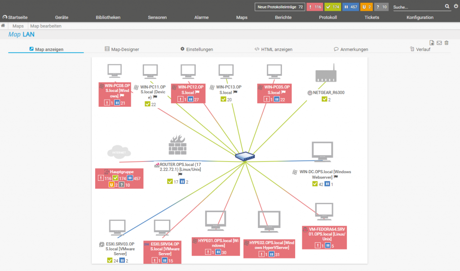Screen dimensions: 460x271
Task: Click the home icon in breadcrumb
Action: click(4, 26)
